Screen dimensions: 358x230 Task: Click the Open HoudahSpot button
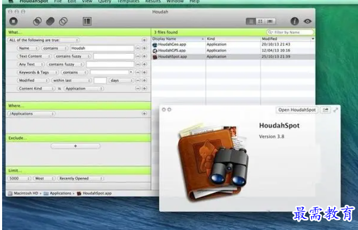click(x=297, y=110)
